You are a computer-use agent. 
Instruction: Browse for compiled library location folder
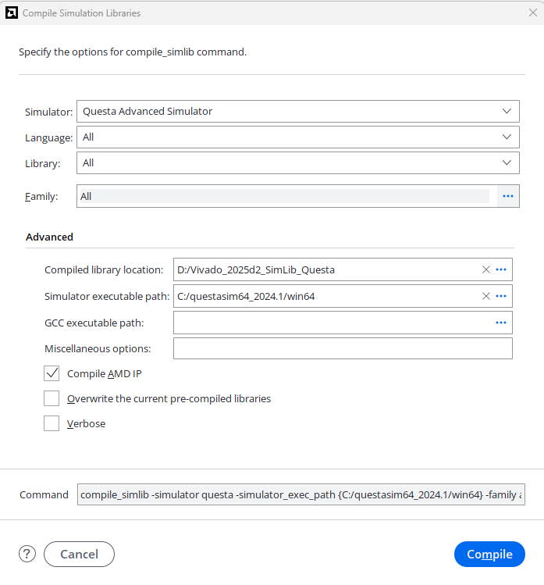pyautogui.click(x=501, y=269)
